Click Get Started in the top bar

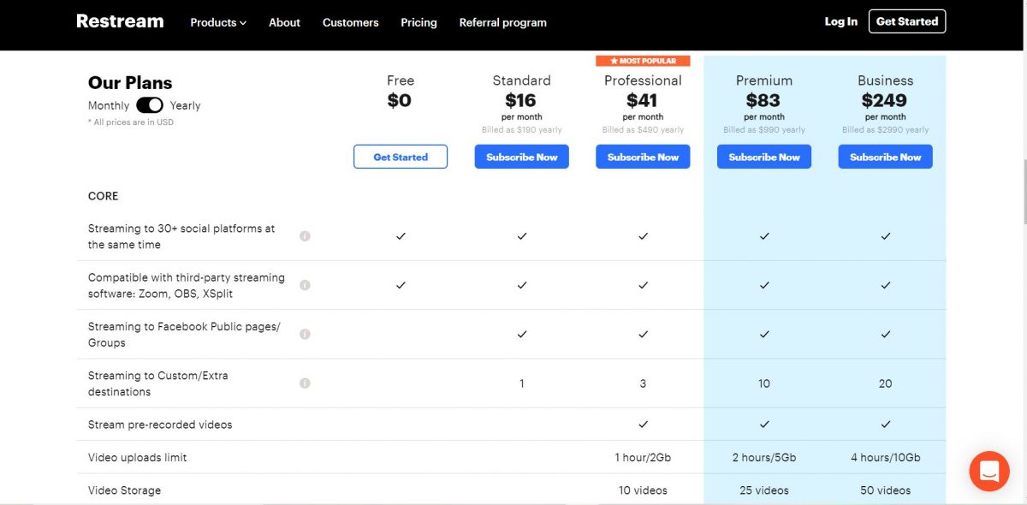tap(907, 21)
